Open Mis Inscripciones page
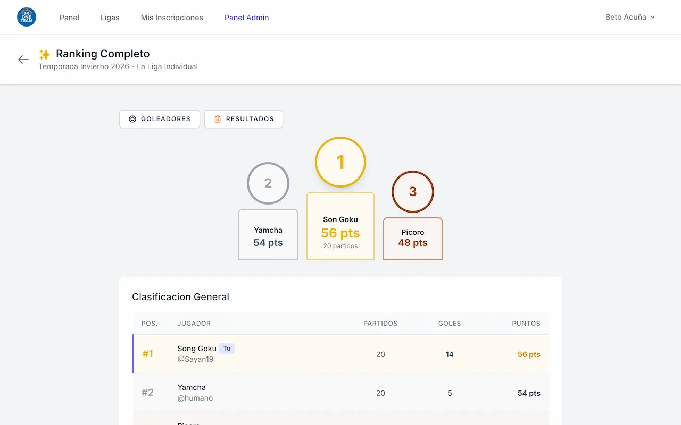This screenshot has width=681, height=425. 172,18
